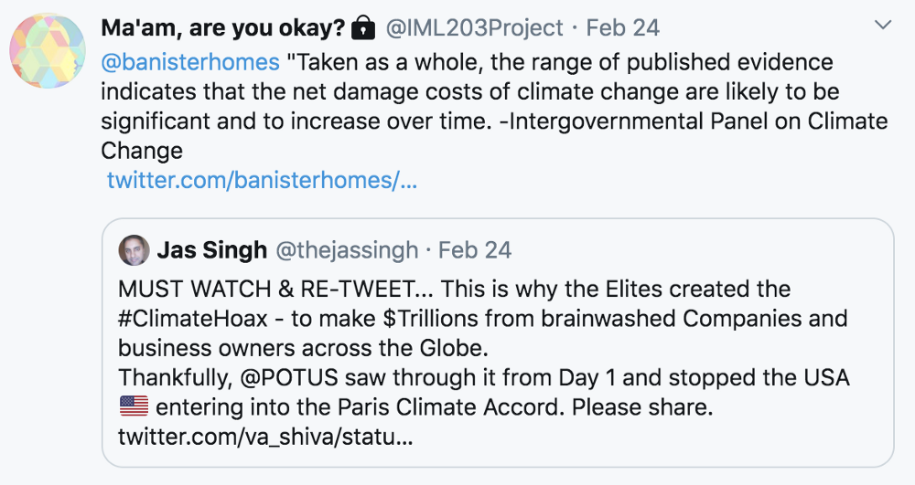The image size is (915, 485).
Task: Click the US flag emoji
Action: [134, 406]
